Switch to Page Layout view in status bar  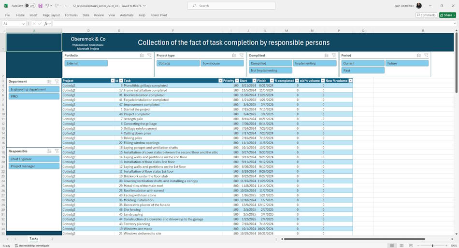click(402, 246)
